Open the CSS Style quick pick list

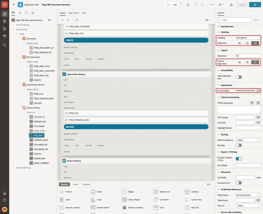[x=258, y=123]
